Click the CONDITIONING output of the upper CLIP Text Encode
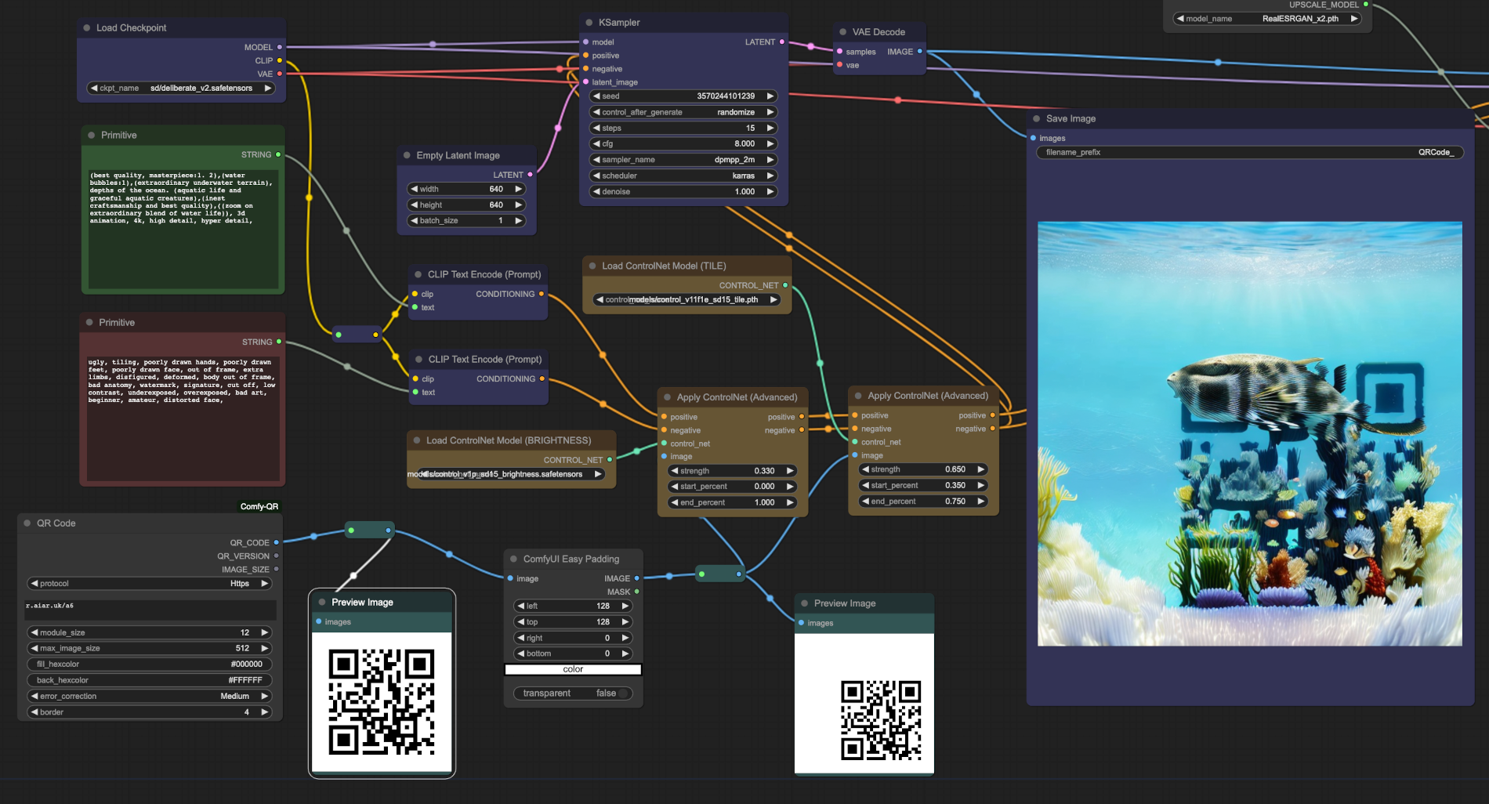Viewport: 1489px width, 804px height. tap(541, 294)
